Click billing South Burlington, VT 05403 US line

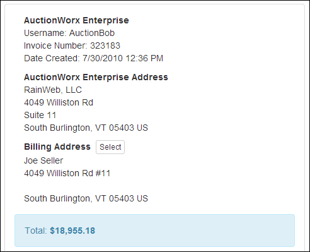(86, 198)
